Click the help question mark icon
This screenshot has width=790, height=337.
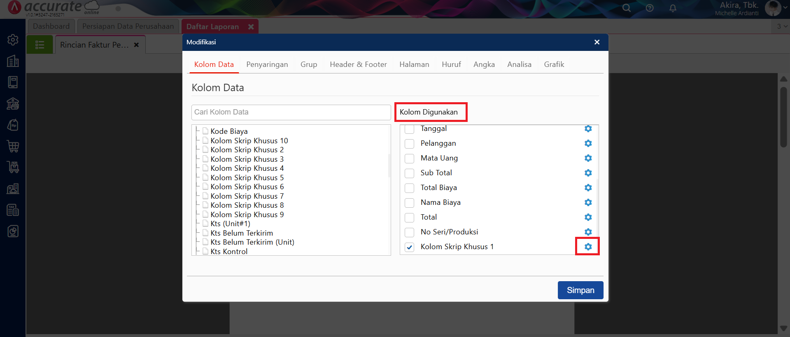(x=650, y=8)
